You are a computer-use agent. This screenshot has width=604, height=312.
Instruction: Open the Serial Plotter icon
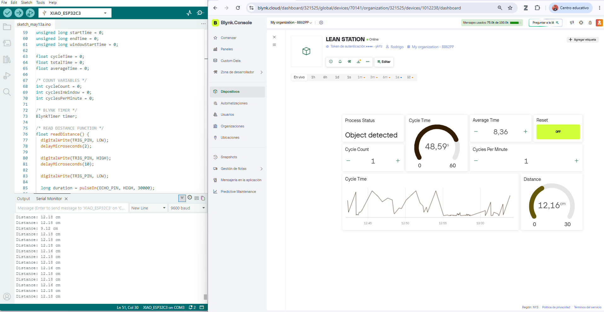point(189,13)
